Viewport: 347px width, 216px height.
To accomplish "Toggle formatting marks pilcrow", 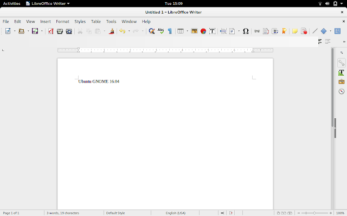I will click(170, 31).
